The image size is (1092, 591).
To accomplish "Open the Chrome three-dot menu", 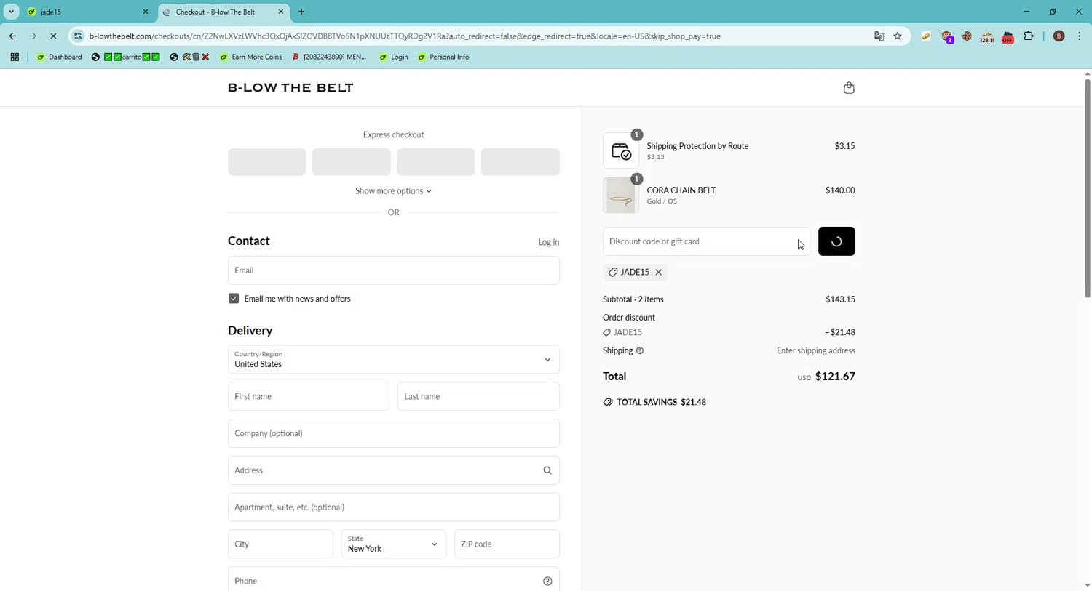I will tap(1080, 36).
